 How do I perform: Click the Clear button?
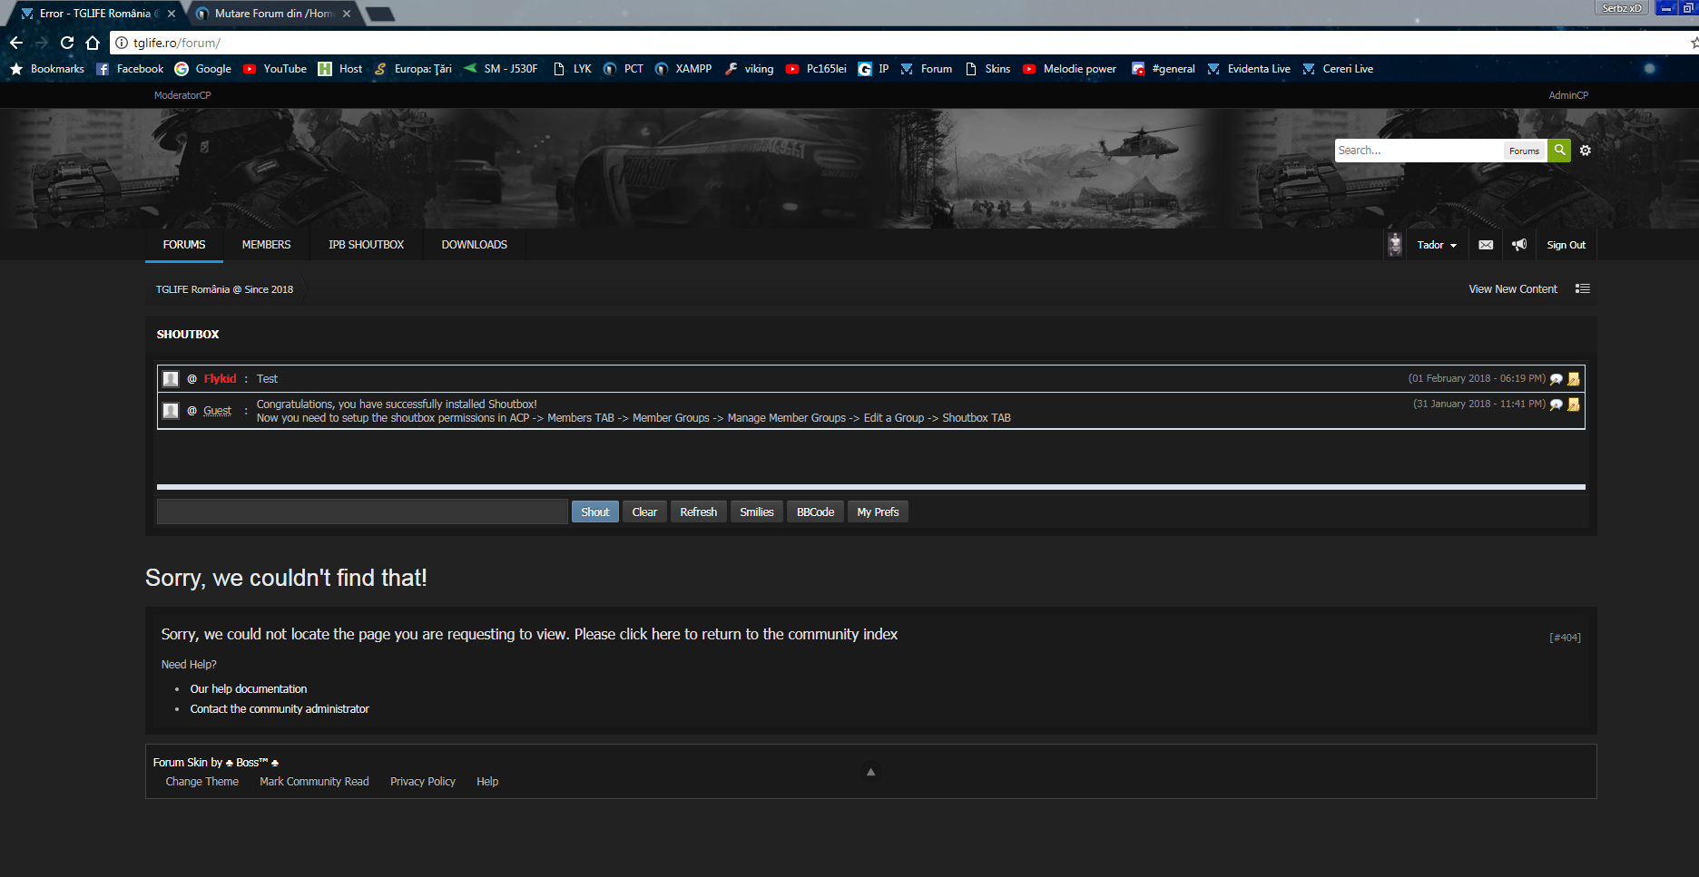coord(644,512)
